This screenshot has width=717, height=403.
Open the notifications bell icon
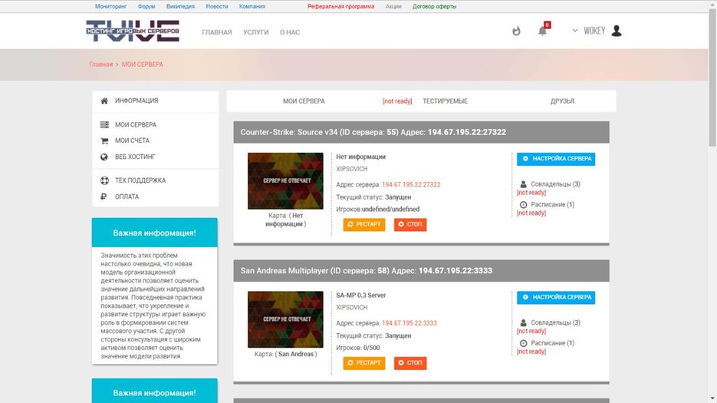542,31
